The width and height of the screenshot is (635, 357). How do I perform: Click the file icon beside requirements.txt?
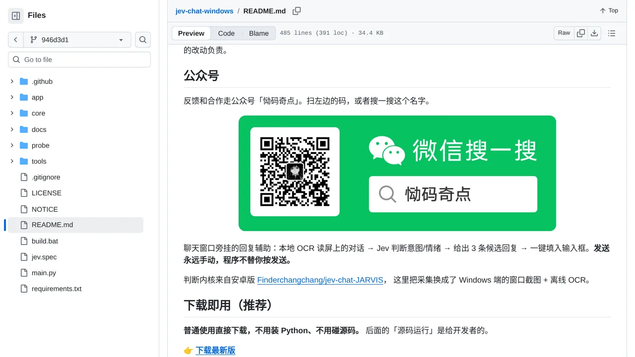click(24, 289)
